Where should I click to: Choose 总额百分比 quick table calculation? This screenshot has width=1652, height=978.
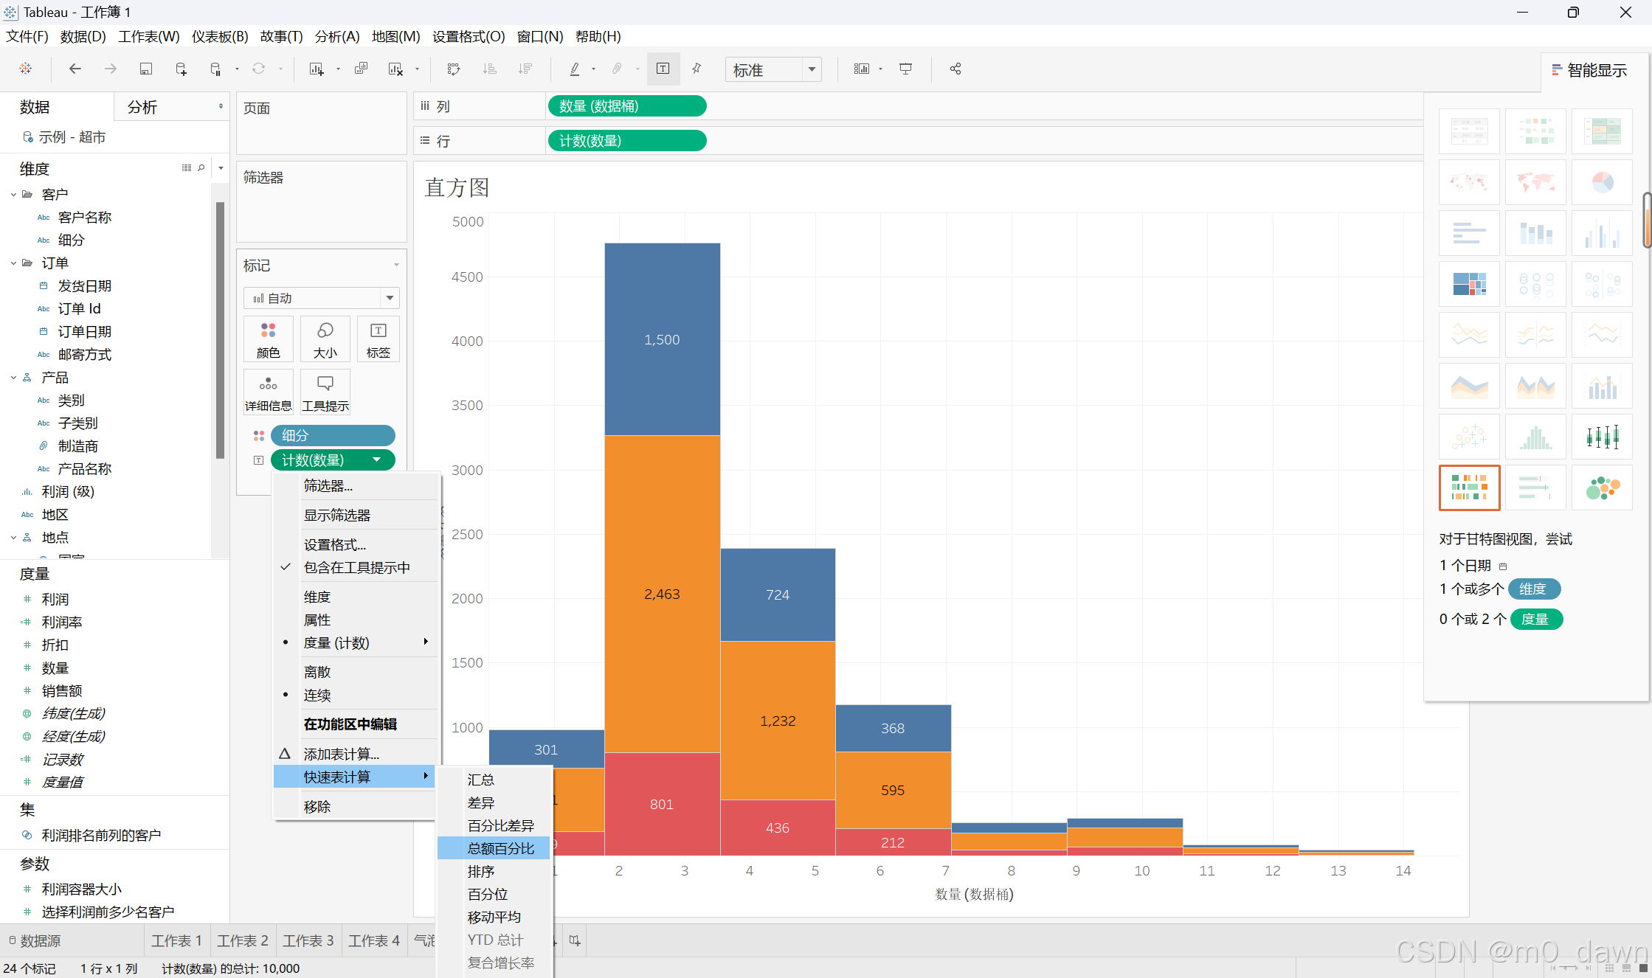point(500,848)
